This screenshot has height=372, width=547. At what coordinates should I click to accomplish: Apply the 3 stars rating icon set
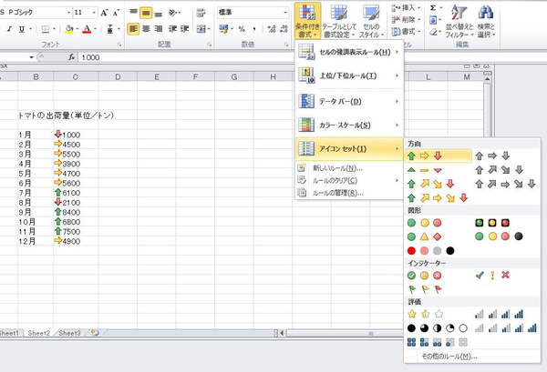(425, 314)
